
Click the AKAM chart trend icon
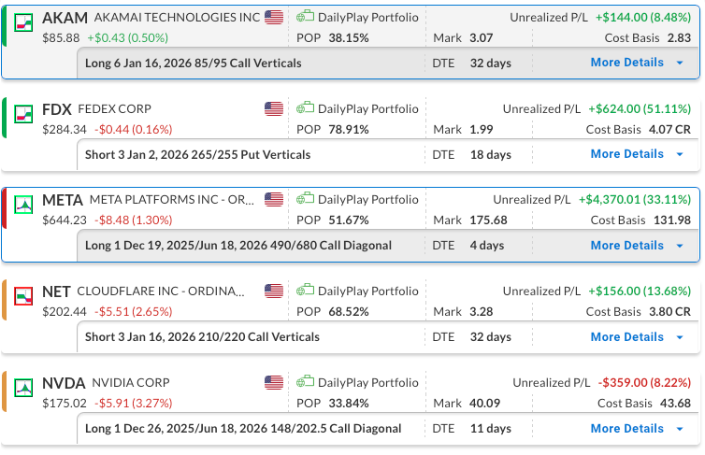pyautogui.click(x=25, y=20)
